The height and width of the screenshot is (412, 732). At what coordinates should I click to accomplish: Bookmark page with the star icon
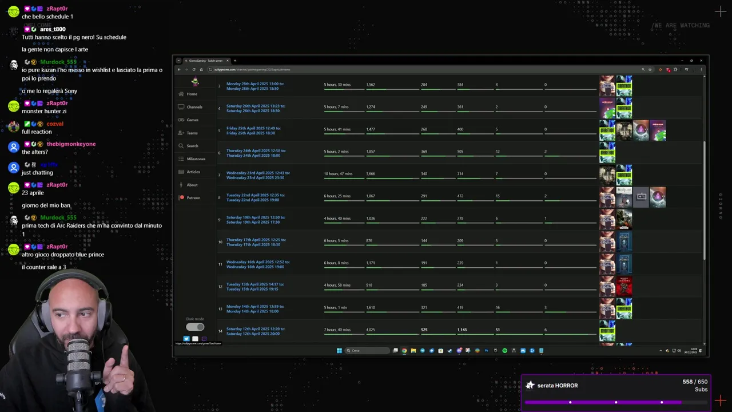pyautogui.click(x=650, y=69)
